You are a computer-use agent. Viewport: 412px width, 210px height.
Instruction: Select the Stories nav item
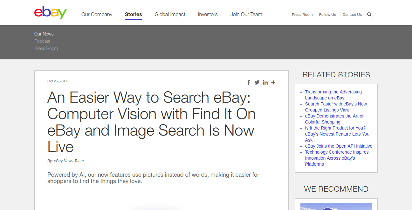(x=134, y=14)
